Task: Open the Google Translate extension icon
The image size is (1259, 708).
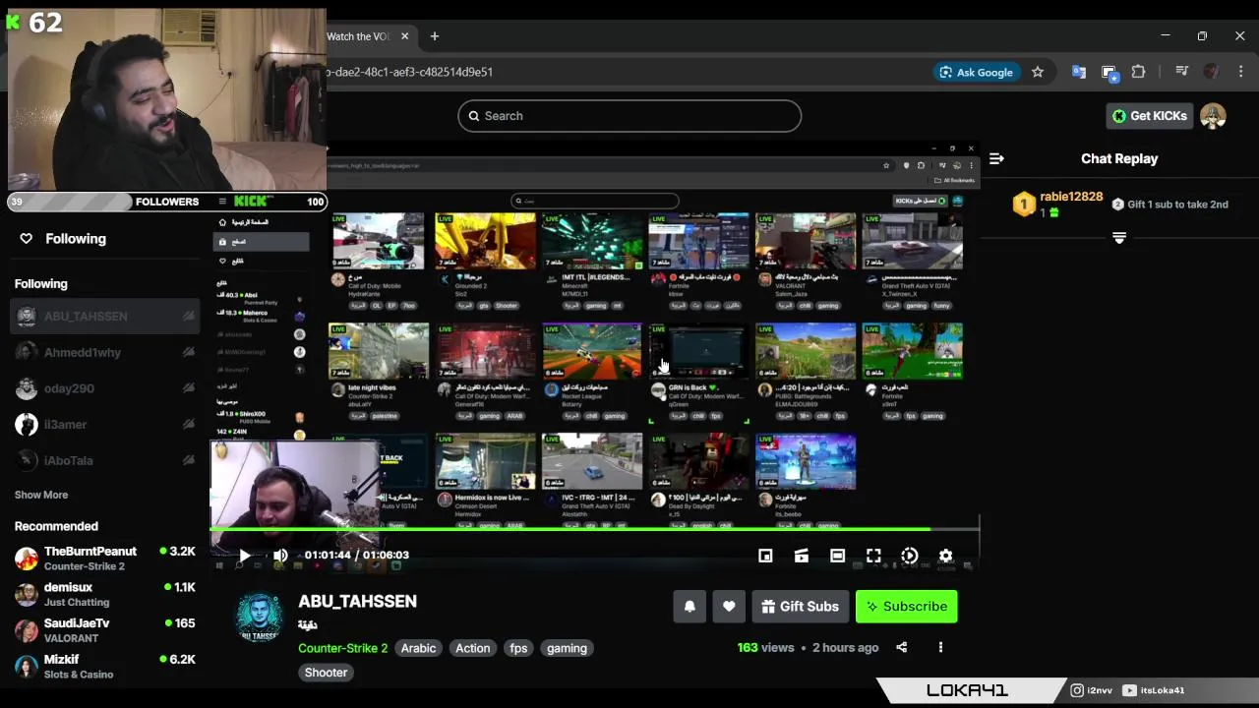Action: point(1079,72)
